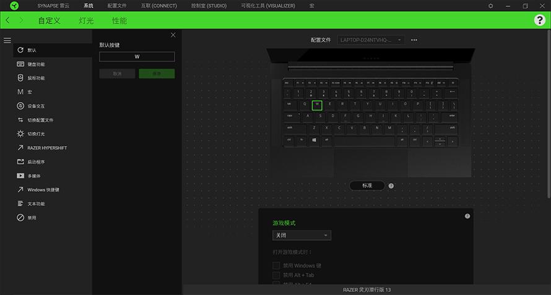Select the 切换配置文件 switch profile option
The image size is (551, 295).
point(53,120)
